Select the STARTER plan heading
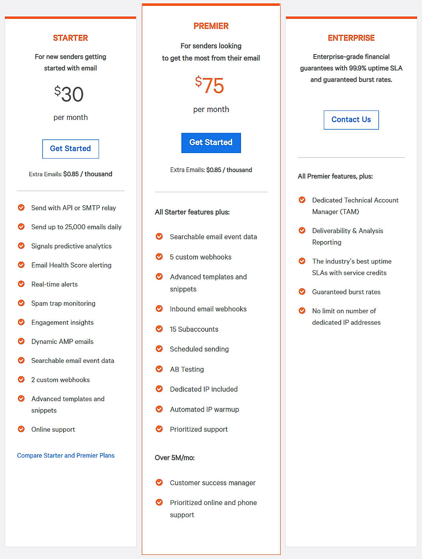 (x=70, y=38)
